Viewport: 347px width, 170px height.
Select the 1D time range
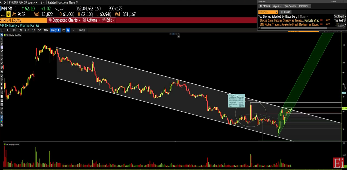(2, 30)
